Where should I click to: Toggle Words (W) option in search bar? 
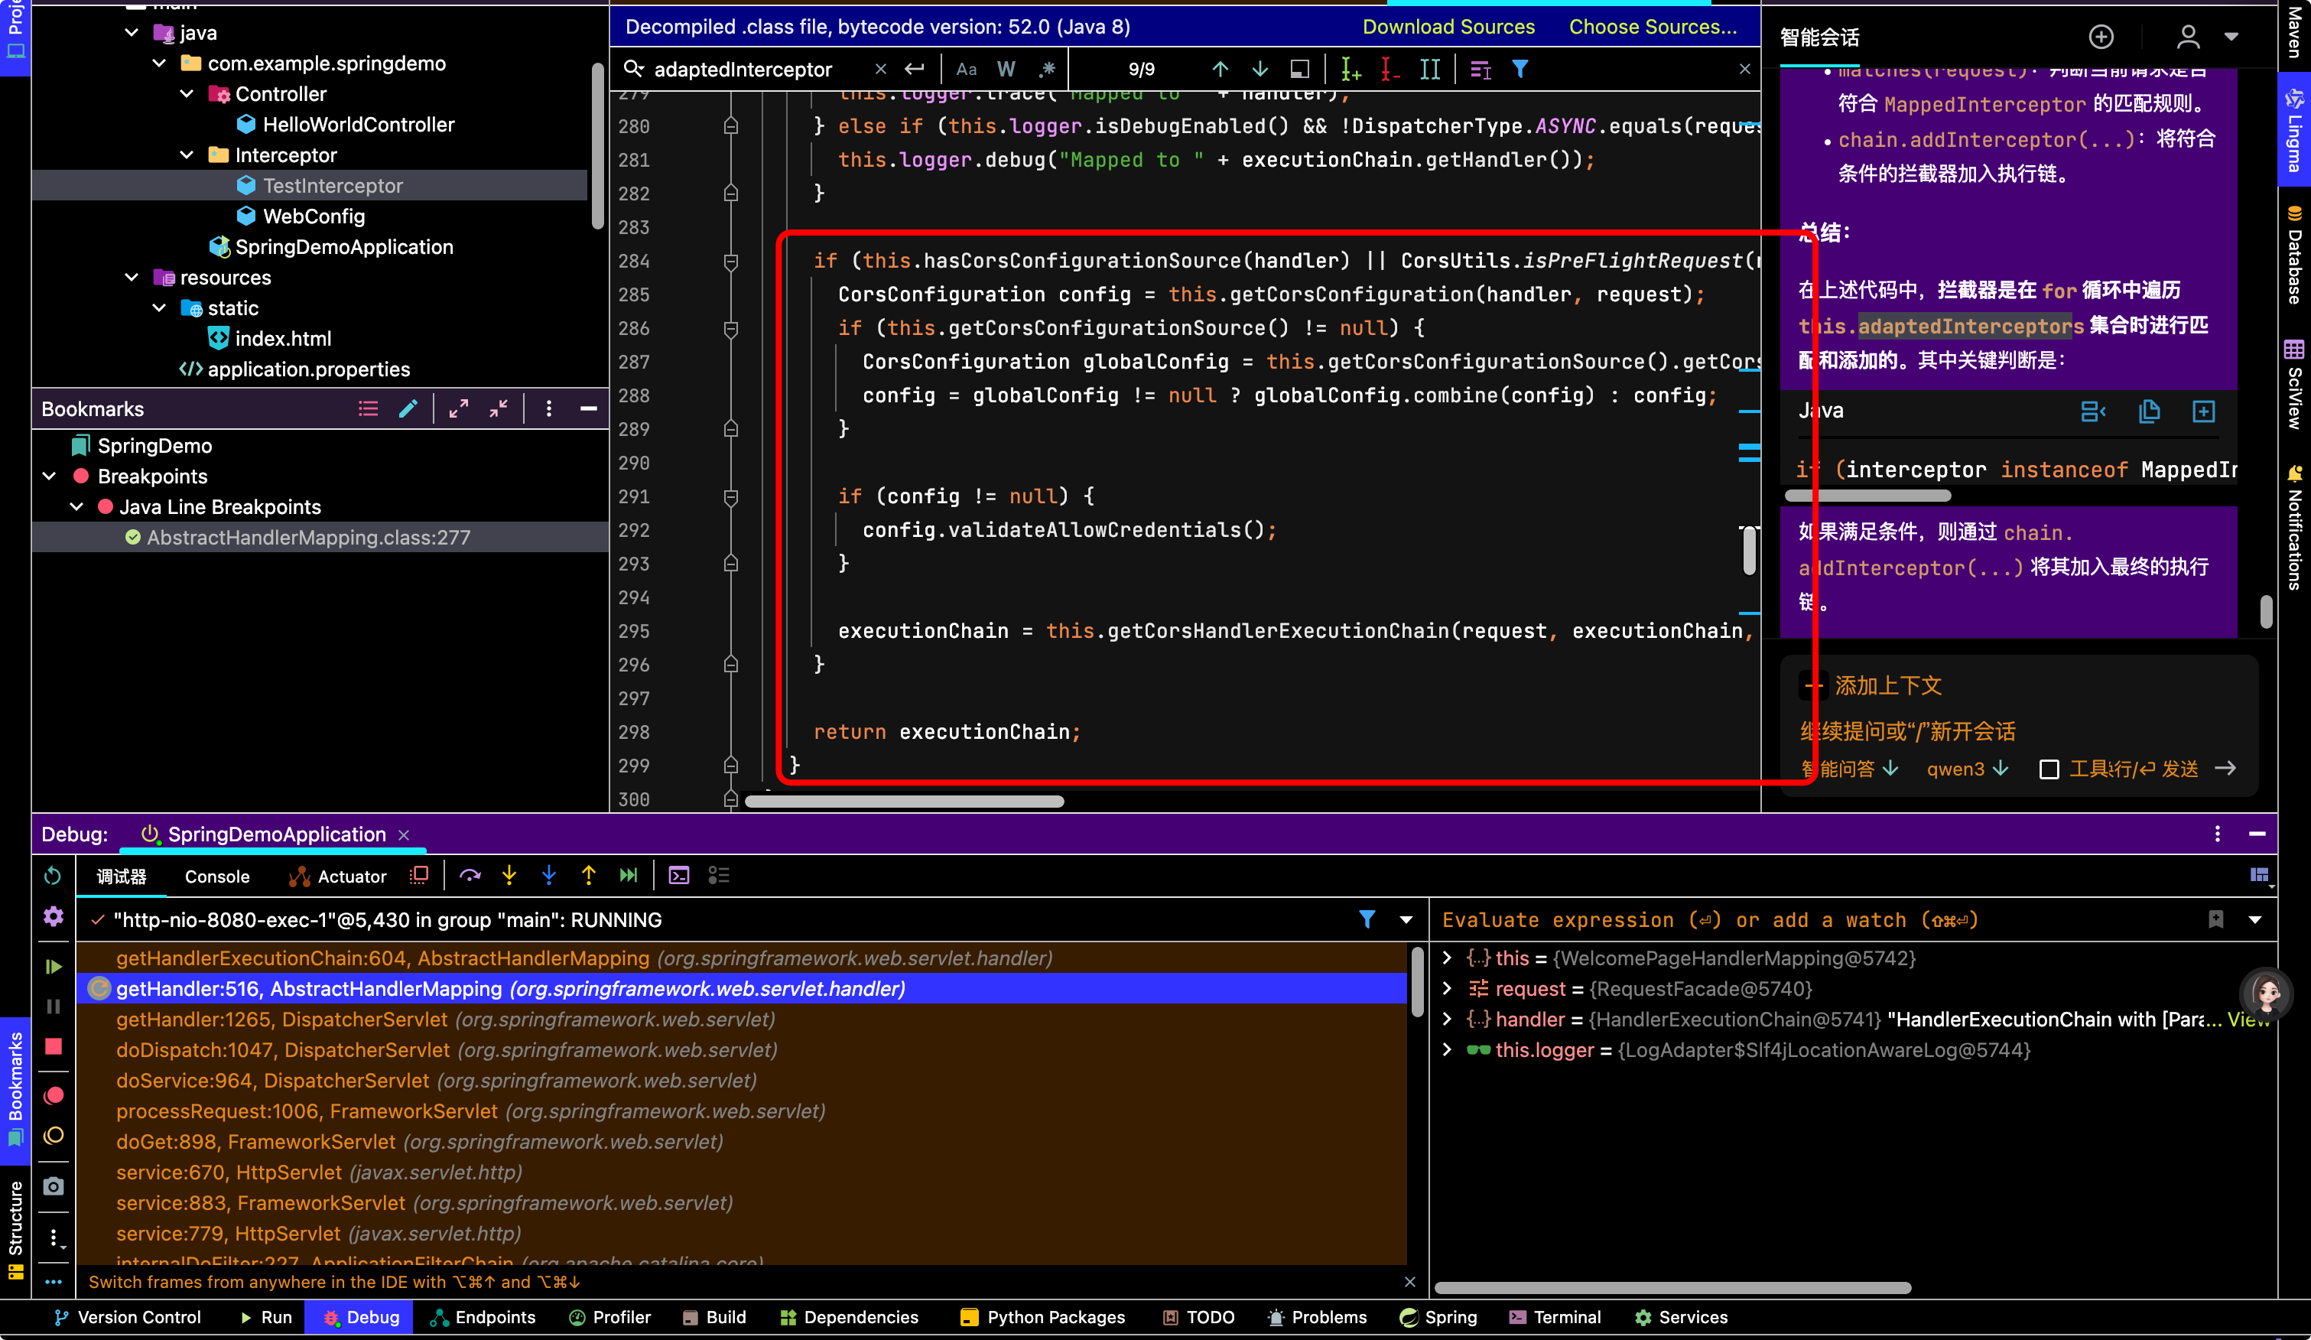click(x=1006, y=70)
